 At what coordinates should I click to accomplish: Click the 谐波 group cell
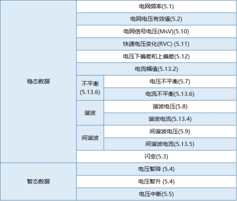pos(90,113)
